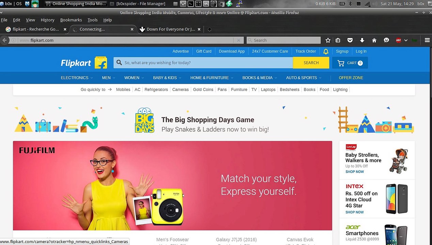Open the Edit menu
Screen dimensions: 432x245
tap(16, 20)
